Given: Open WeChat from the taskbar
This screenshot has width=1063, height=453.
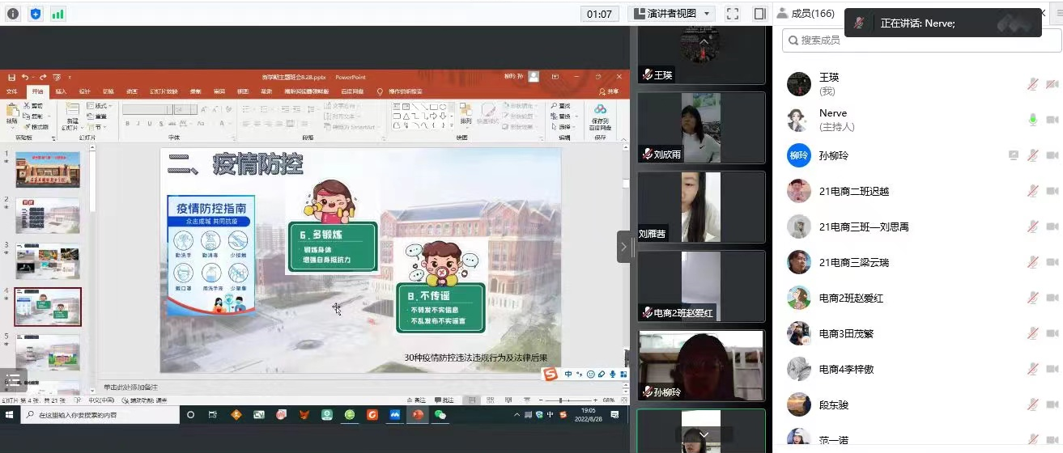Looking at the screenshot, I should 440,414.
